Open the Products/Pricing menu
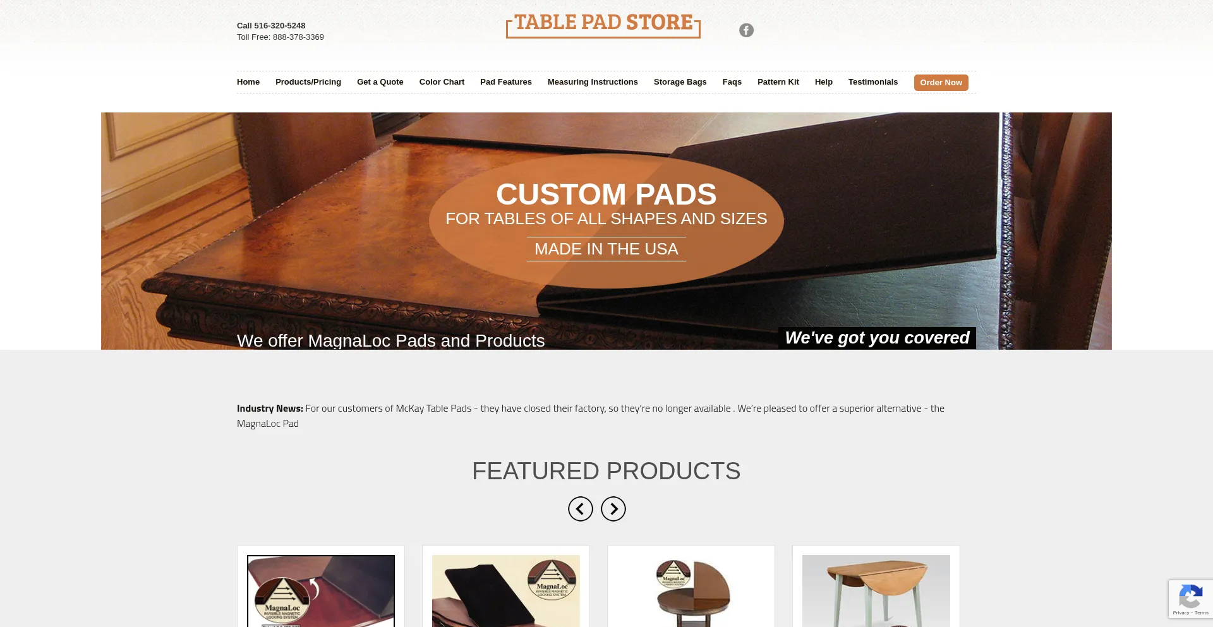 pyautogui.click(x=308, y=82)
